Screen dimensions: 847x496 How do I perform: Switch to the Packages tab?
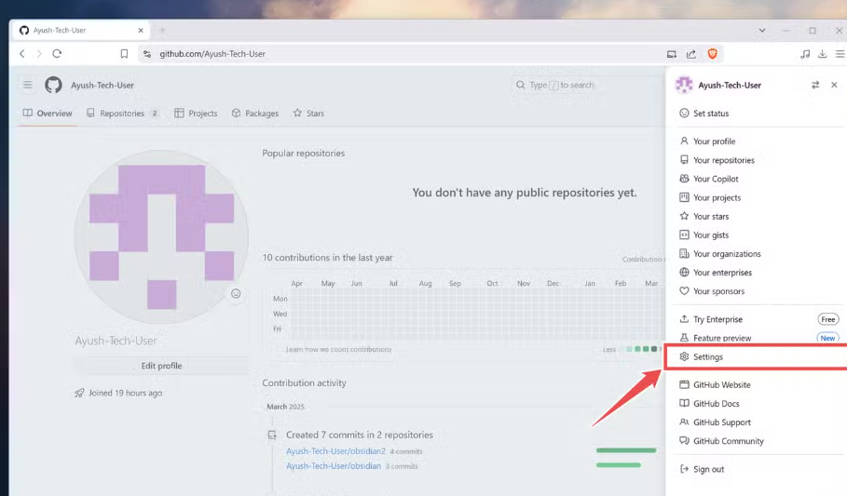[x=255, y=114]
